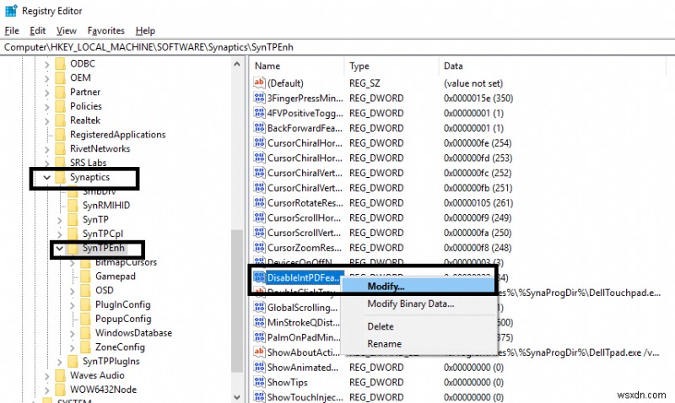Click the ShowAnimated DWORD icon
Viewport: 675px width, 403px height.
(x=259, y=367)
